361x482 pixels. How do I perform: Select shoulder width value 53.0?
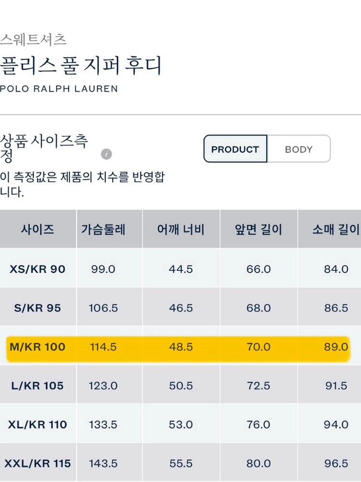point(181,425)
